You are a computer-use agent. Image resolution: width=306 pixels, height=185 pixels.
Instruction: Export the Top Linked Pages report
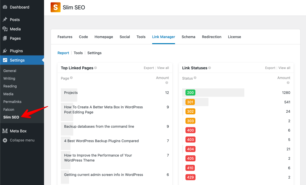[x=149, y=68]
